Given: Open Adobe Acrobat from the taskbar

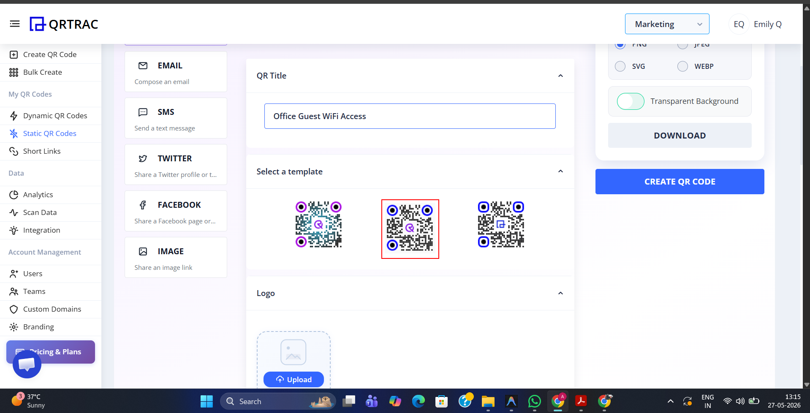Looking at the screenshot, I should (x=581, y=401).
